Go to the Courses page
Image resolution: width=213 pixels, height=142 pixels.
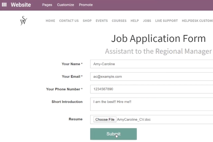pos(119,21)
